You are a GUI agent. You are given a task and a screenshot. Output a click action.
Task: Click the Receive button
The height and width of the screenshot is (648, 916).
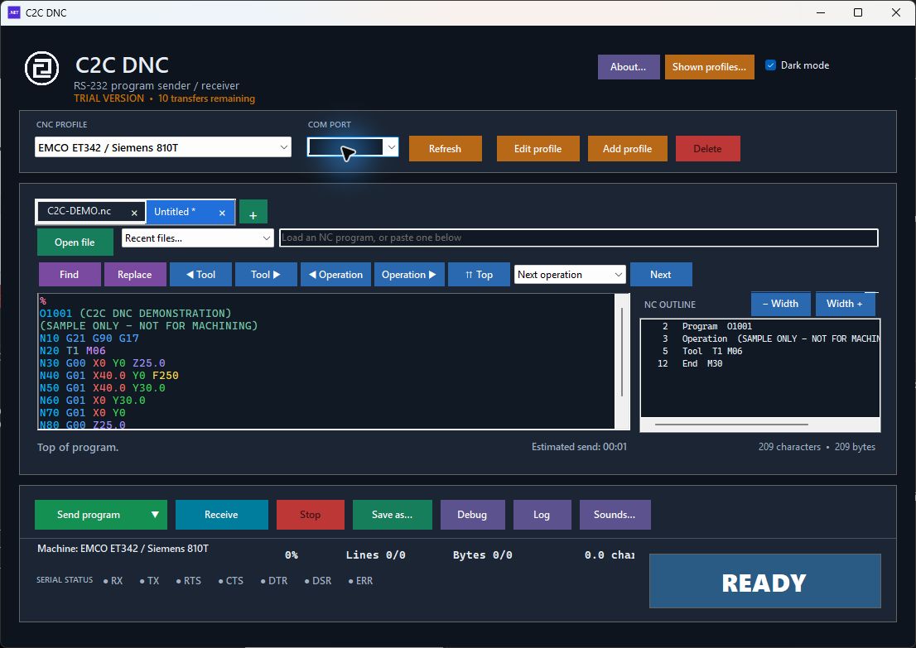pyautogui.click(x=221, y=514)
